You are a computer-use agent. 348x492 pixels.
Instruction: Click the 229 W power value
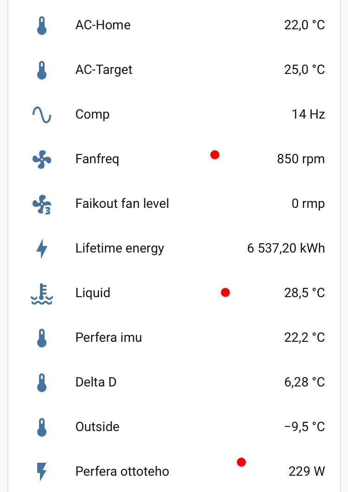306,472
